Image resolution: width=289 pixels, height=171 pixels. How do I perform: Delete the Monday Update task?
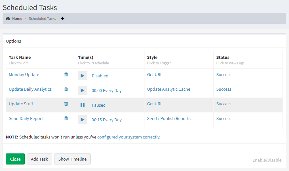pos(66,74)
